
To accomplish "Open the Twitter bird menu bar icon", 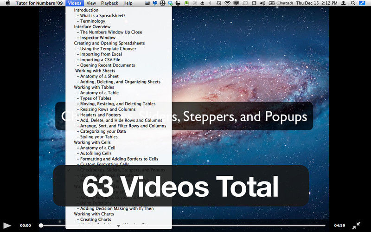I will pos(155,3).
